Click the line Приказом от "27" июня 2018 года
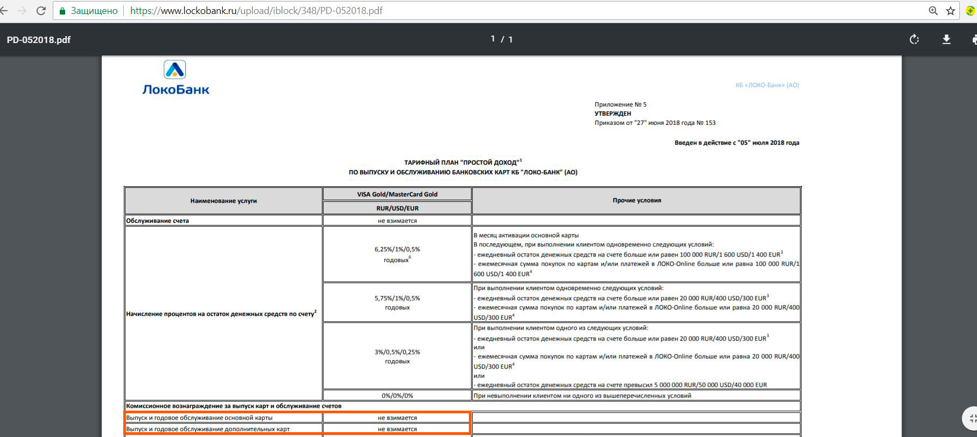 click(x=655, y=123)
